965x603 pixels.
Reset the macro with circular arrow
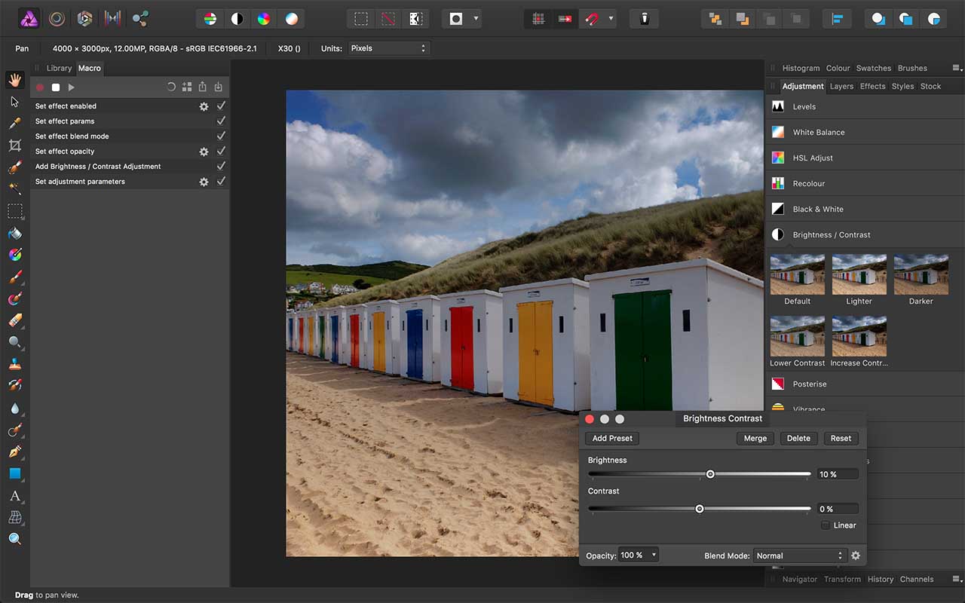click(171, 87)
